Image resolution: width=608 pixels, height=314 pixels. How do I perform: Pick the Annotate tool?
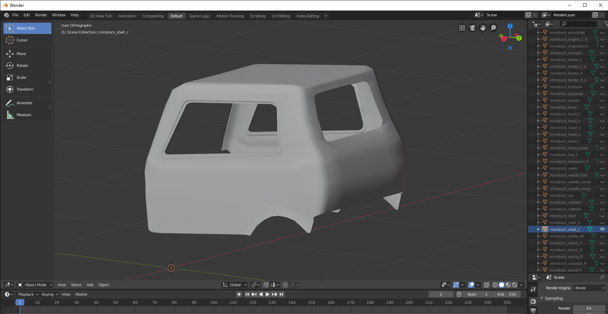(24, 103)
